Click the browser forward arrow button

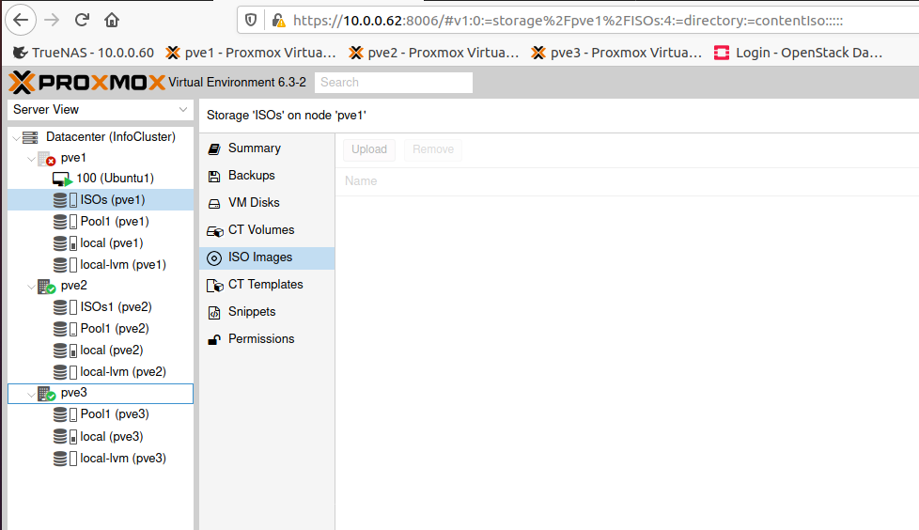(52, 20)
